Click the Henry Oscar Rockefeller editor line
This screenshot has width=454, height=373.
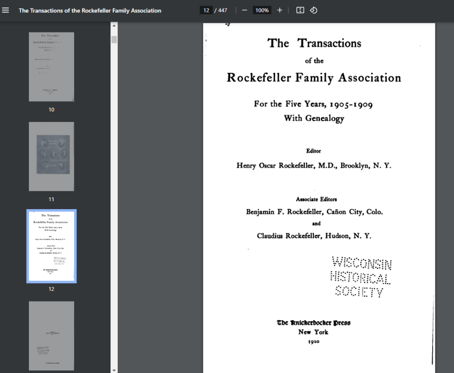coord(314,166)
